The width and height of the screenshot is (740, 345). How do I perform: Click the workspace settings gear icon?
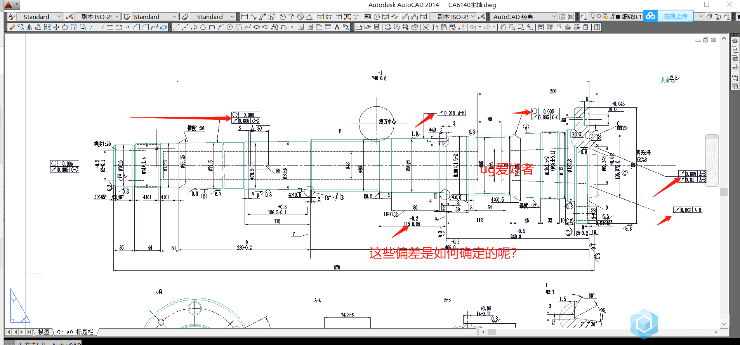562,17
